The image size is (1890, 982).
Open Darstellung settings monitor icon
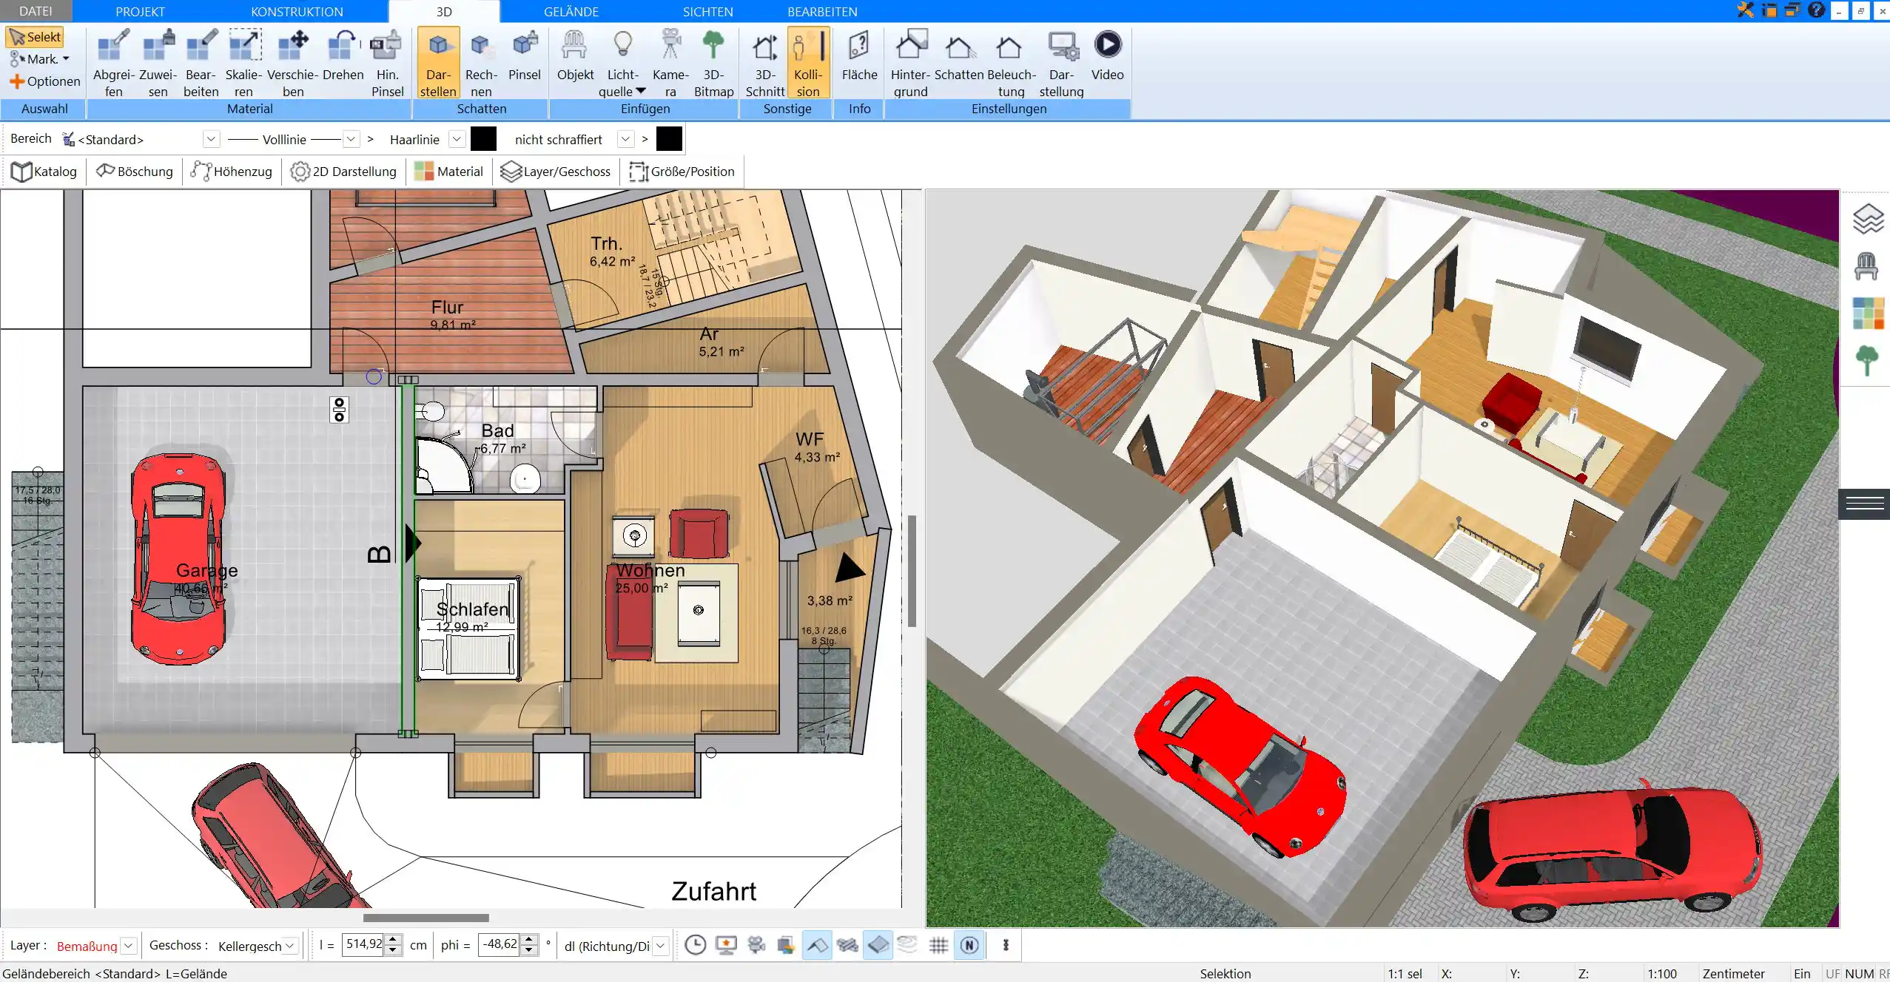click(x=1061, y=63)
